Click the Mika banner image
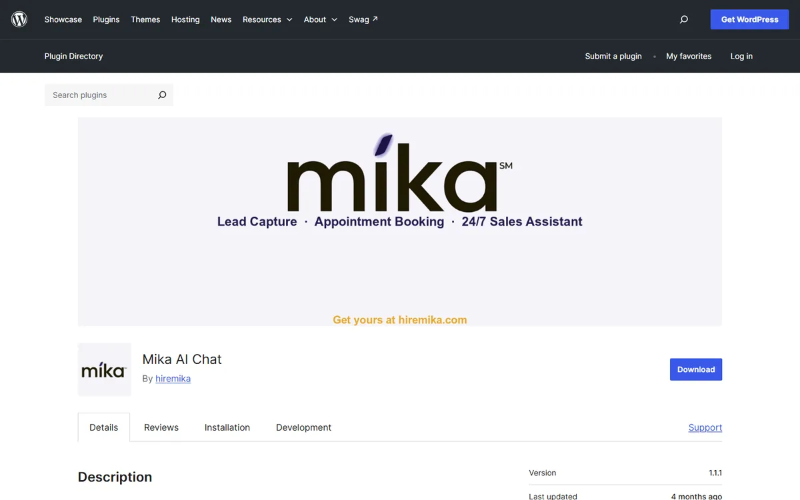Image resolution: width=800 pixels, height=500 pixels. click(x=400, y=221)
